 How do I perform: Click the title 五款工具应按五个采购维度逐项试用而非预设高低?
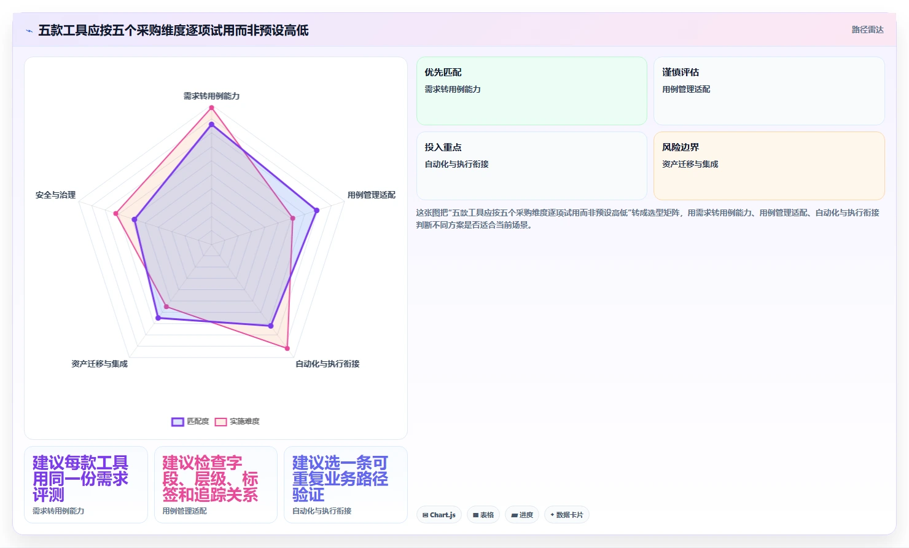point(173,30)
